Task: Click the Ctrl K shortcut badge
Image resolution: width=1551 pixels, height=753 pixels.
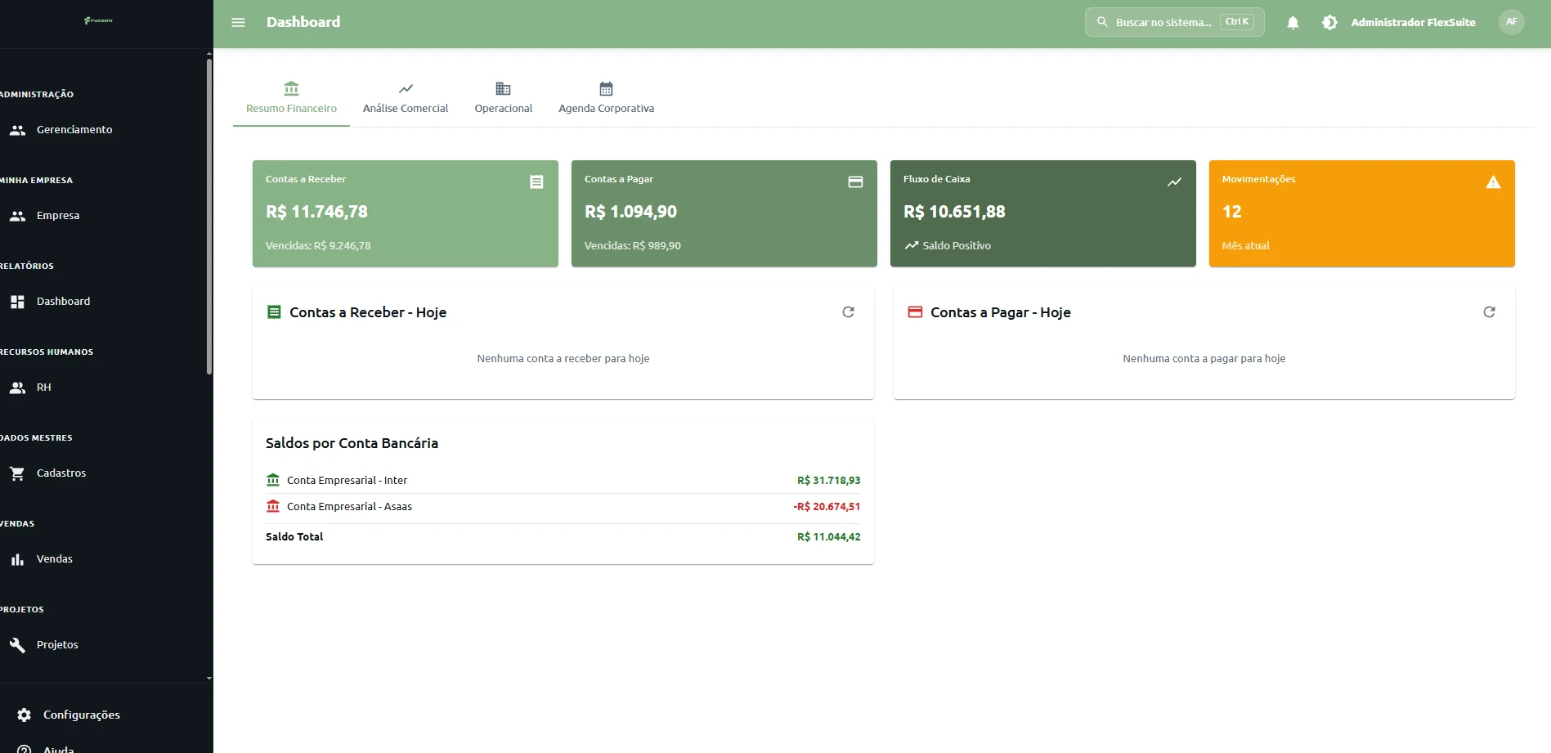Action: [1236, 22]
